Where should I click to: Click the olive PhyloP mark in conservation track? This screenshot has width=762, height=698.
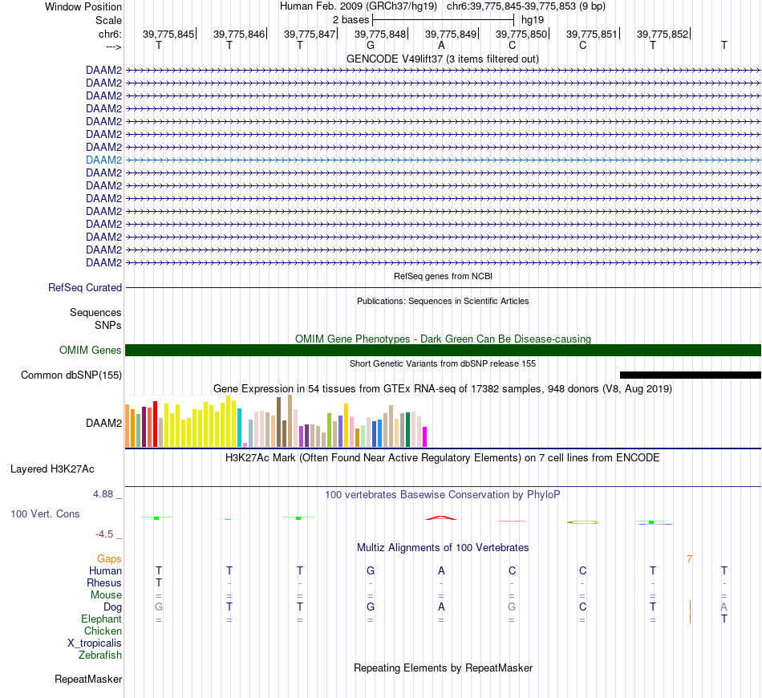tap(583, 522)
